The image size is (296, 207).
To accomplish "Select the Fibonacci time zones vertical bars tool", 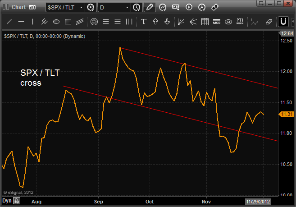I will point(129,22).
